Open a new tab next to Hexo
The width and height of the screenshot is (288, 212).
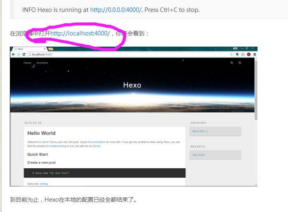click(51, 49)
